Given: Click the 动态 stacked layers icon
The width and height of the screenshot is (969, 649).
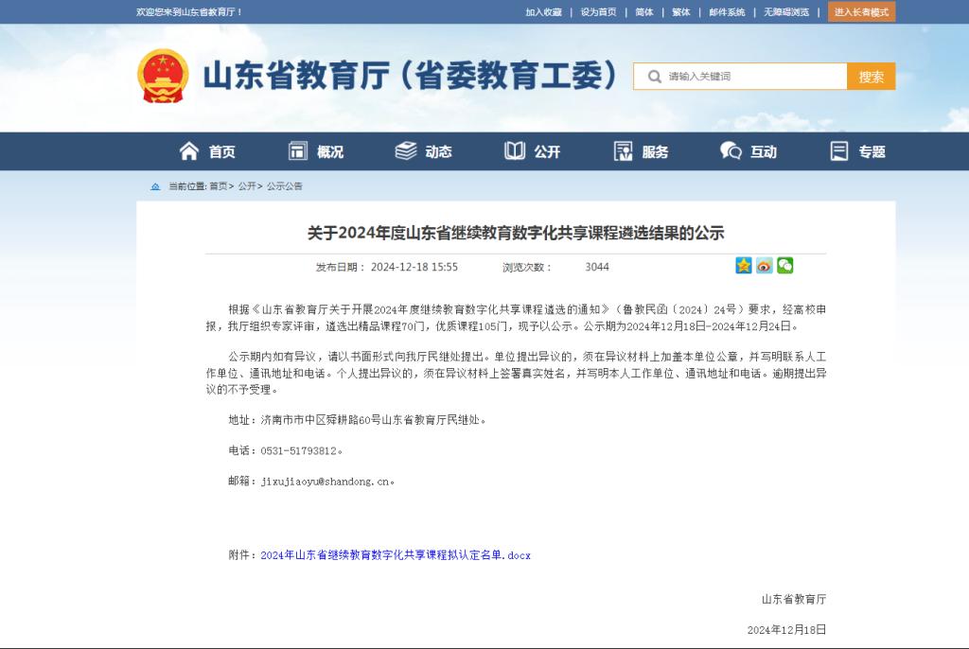Looking at the screenshot, I should [406, 150].
